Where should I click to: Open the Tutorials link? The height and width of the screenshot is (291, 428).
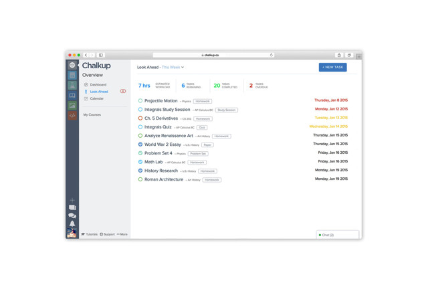coord(90,234)
